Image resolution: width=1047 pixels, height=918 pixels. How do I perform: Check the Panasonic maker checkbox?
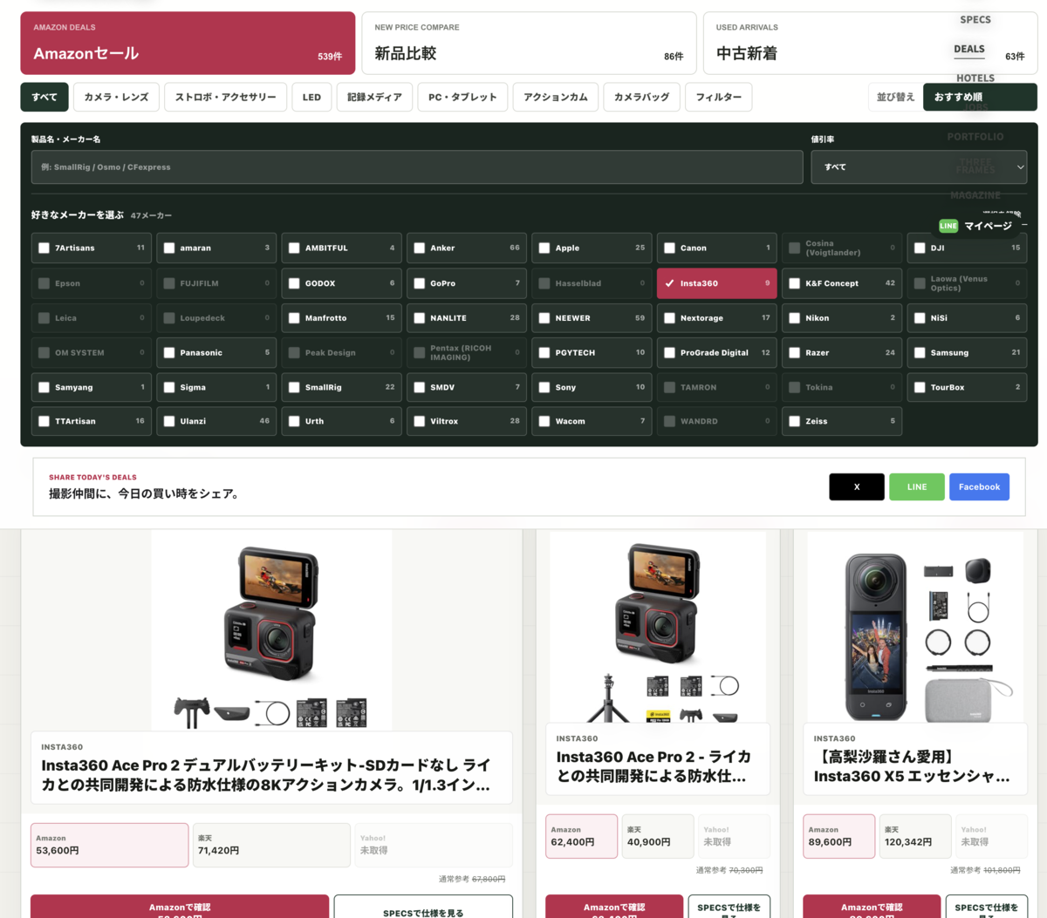point(169,353)
